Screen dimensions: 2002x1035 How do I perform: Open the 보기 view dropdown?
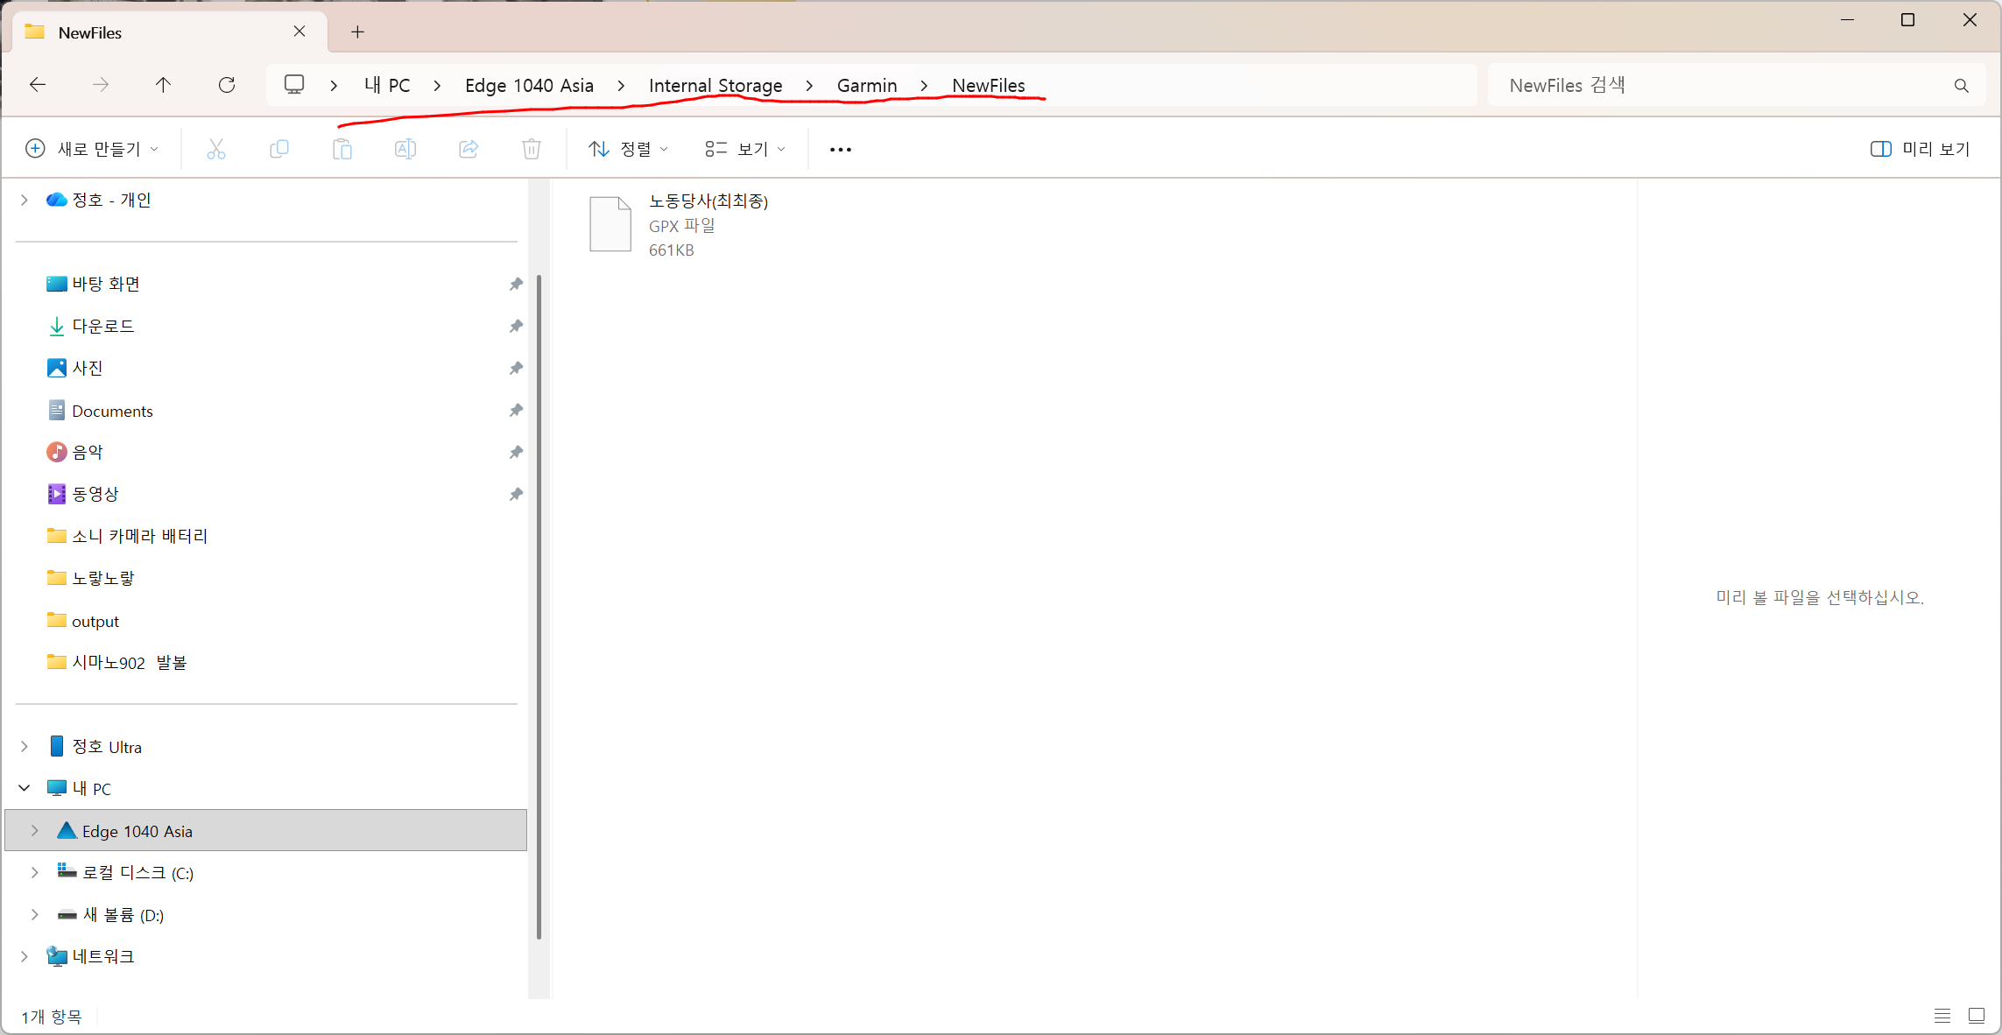coord(746,149)
